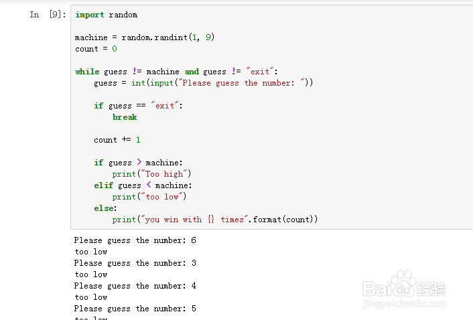
Task: Click the break keyword in the code
Action: tap(125, 117)
